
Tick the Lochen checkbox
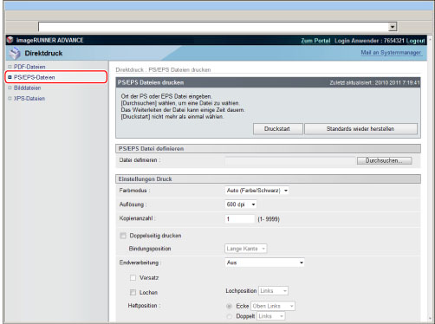coord(133,292)
